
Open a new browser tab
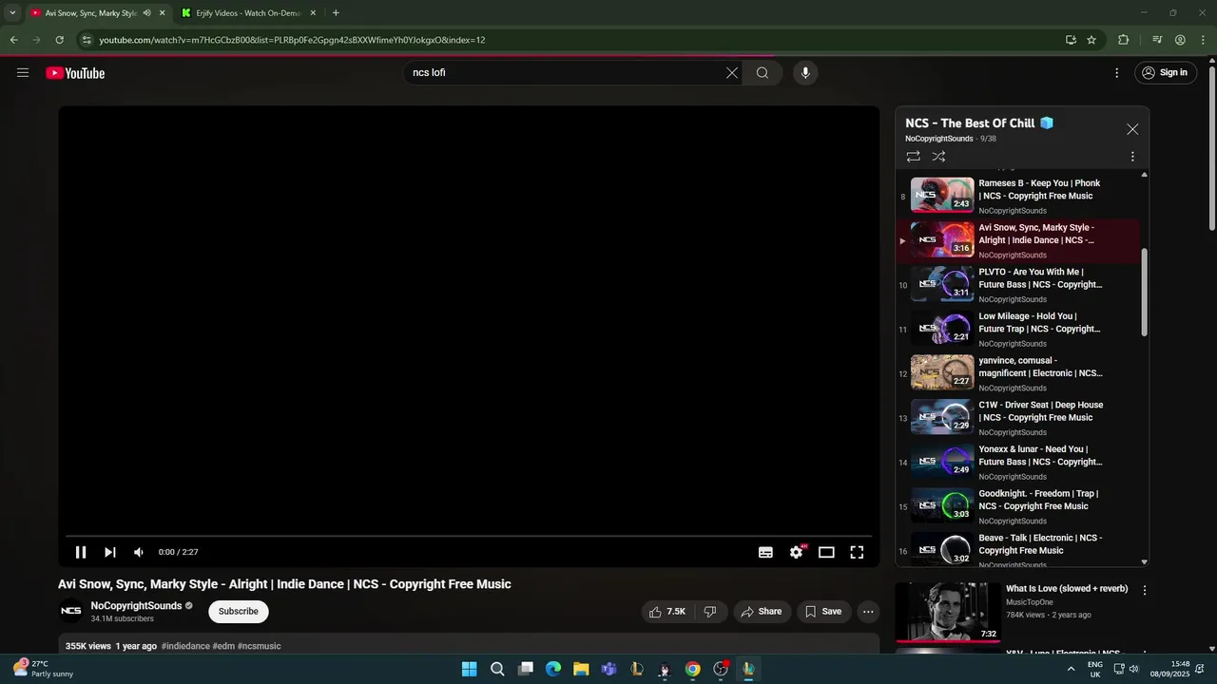point(336,13)
